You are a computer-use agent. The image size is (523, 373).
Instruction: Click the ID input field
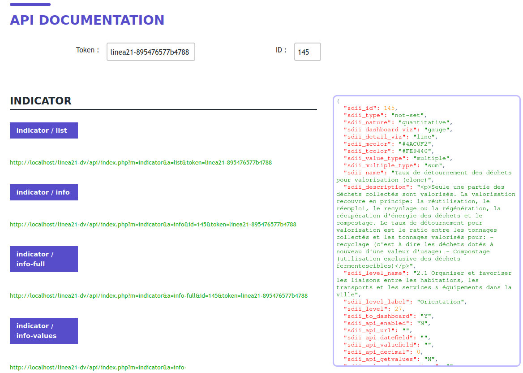[x=308, y=52]
